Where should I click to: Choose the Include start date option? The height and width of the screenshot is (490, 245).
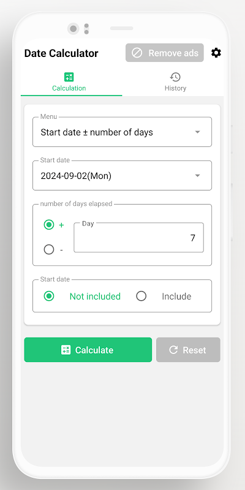141,296
